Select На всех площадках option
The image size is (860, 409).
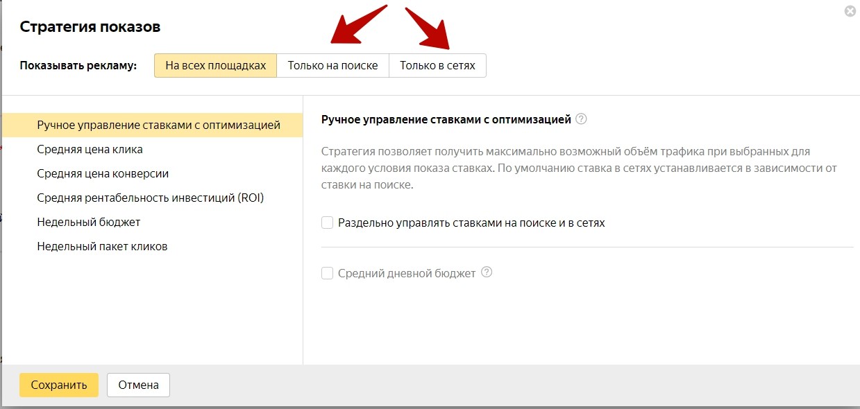(x=215, y=66)
